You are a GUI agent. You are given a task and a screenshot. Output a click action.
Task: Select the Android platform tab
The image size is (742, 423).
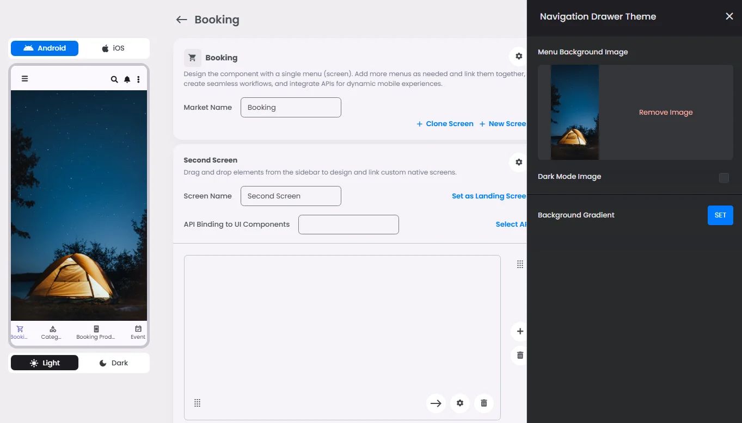pyautogui.click(x=45, y=48)
